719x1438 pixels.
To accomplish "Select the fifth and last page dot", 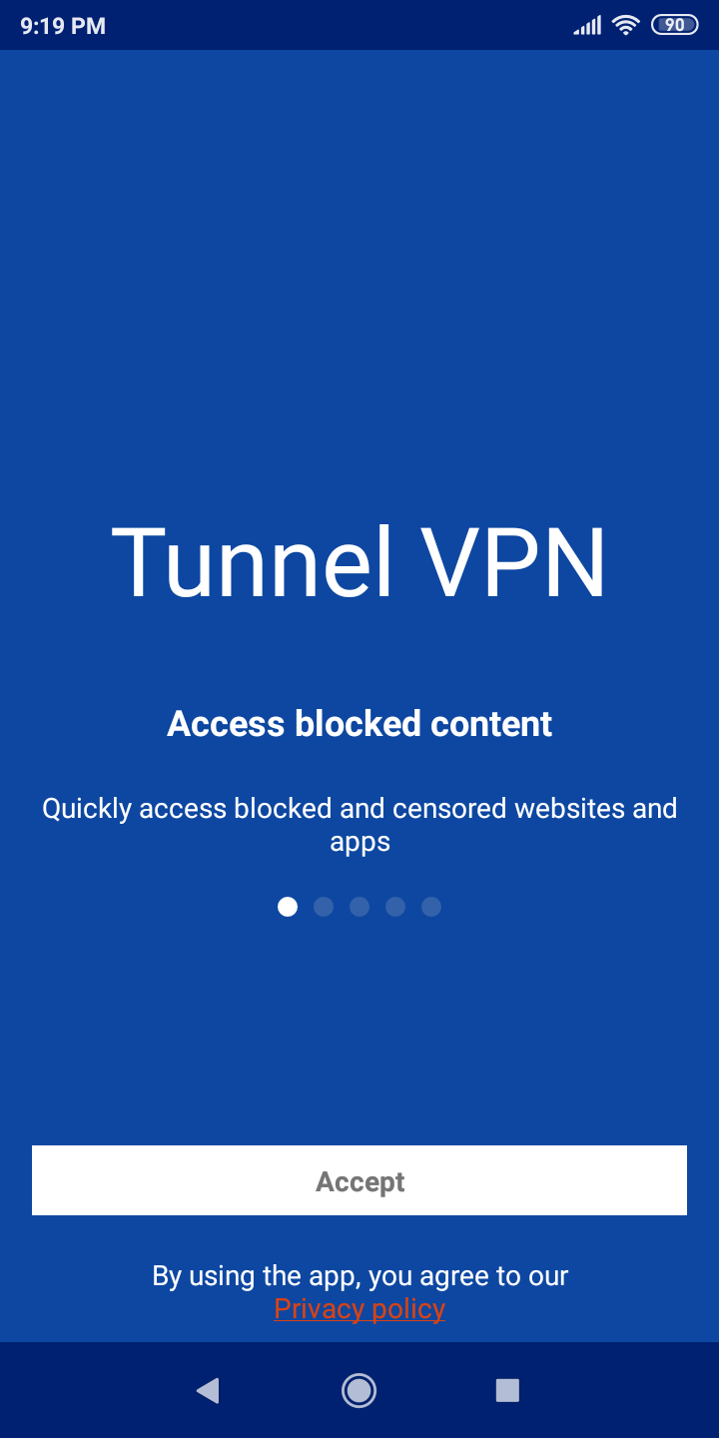I will coord(431,907).
